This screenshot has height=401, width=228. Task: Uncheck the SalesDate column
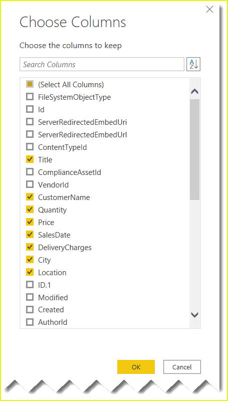[x=30, y=235]
